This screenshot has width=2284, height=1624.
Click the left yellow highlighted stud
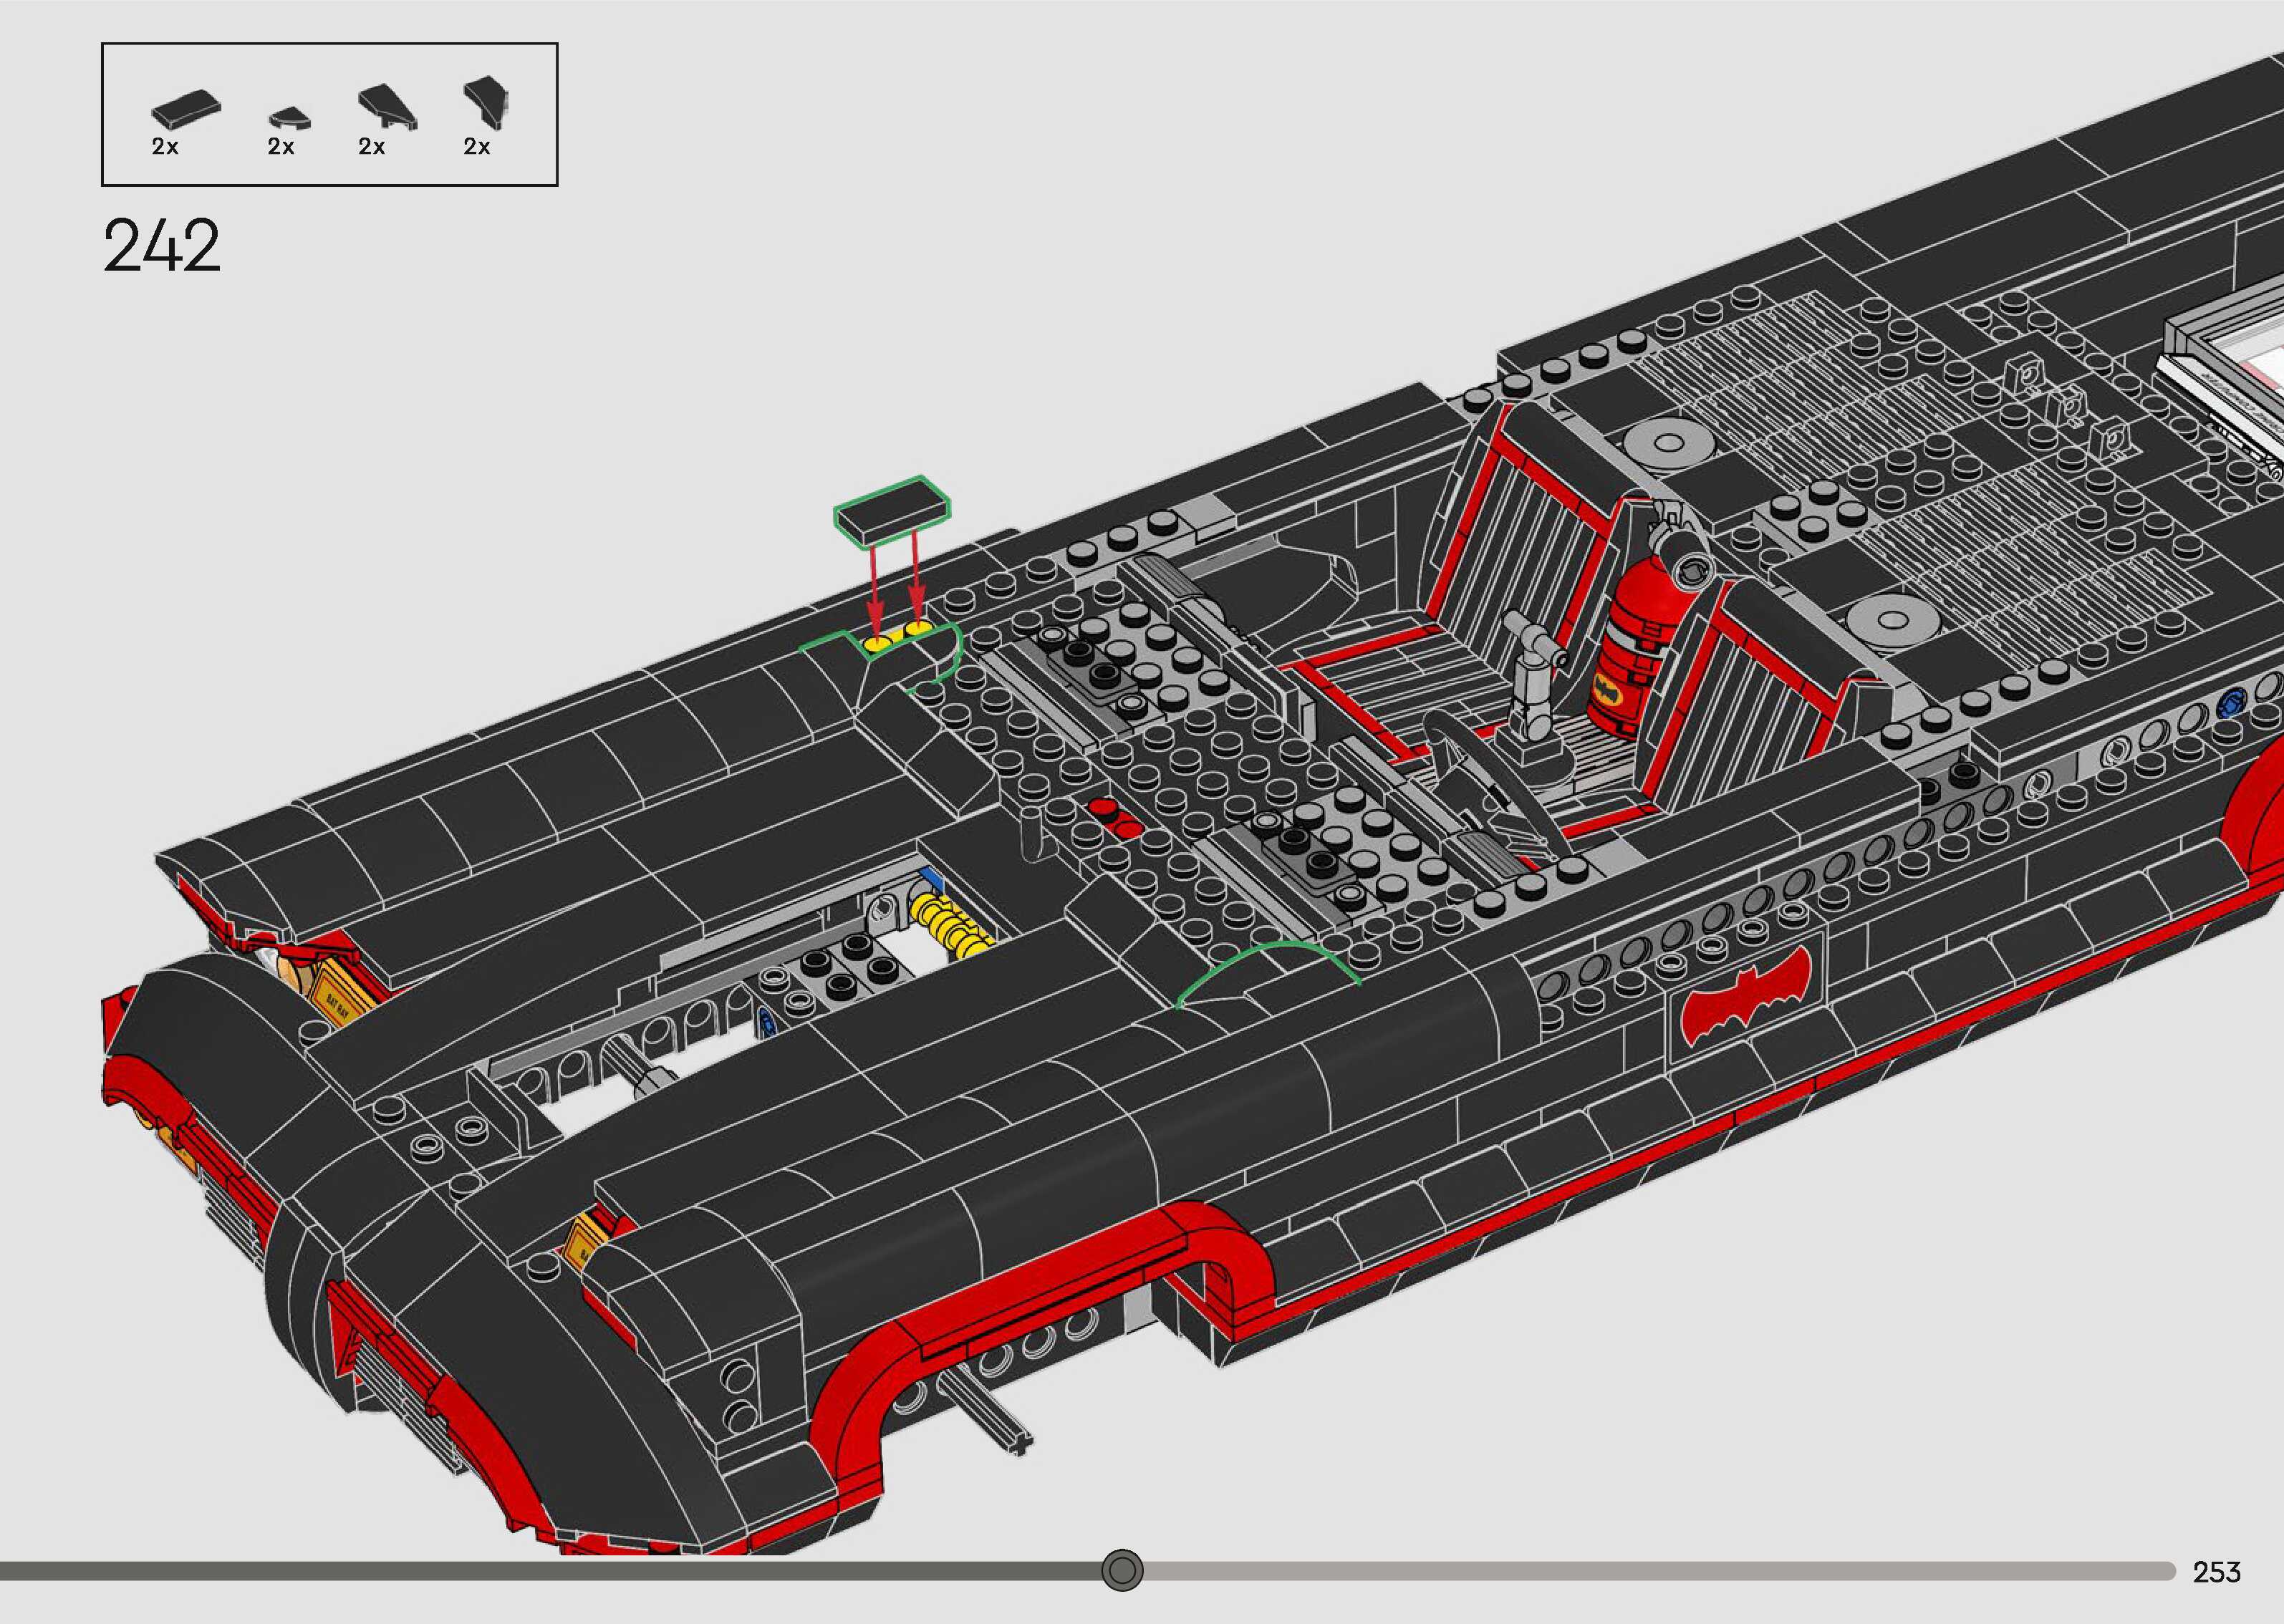[878, 644]
